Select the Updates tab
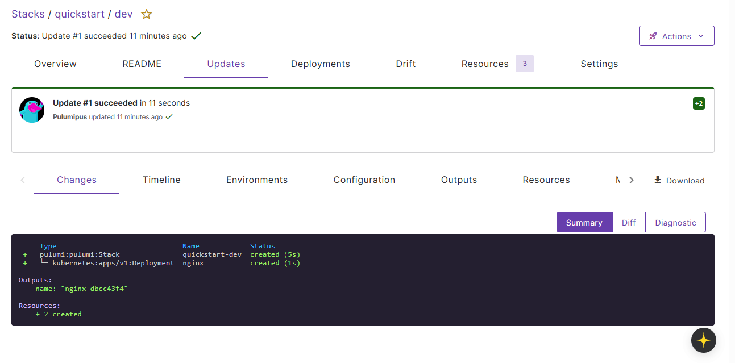 [x=226, y=64]
